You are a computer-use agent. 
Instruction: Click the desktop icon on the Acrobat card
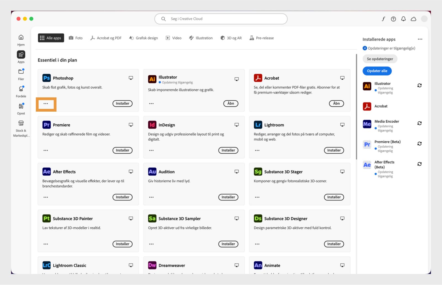pyautogui.click(x=342, y=78)
